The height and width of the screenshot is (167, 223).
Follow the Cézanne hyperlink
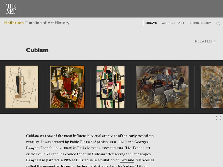pyautogui.click(x=127, y=160)
